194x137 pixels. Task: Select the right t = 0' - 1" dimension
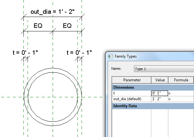pyautogui.click(x=79, y=52)
